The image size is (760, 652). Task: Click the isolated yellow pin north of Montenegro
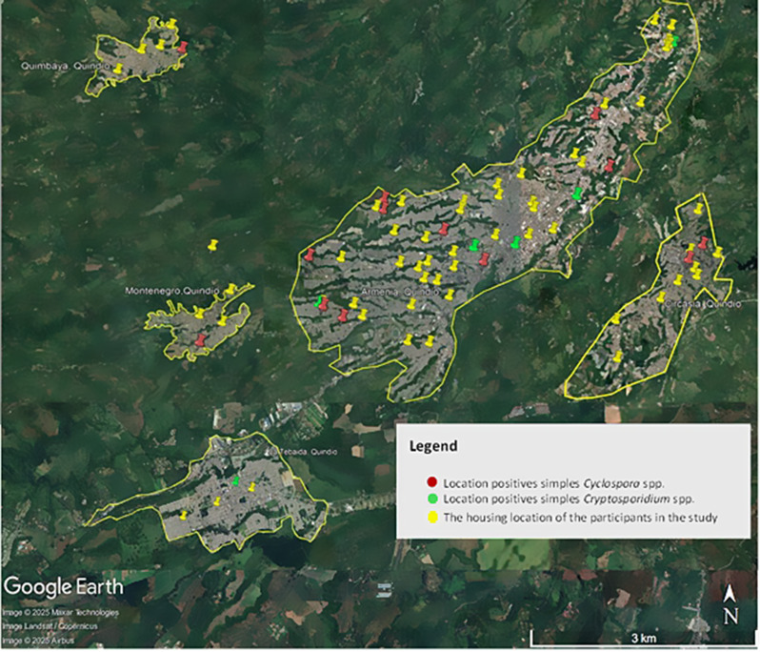click(212, 246)
